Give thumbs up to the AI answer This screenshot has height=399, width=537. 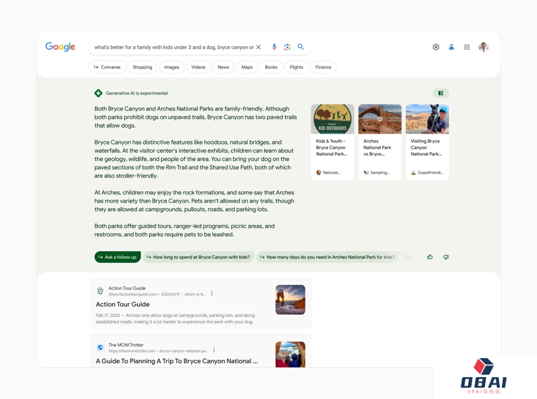pos(430,257)
